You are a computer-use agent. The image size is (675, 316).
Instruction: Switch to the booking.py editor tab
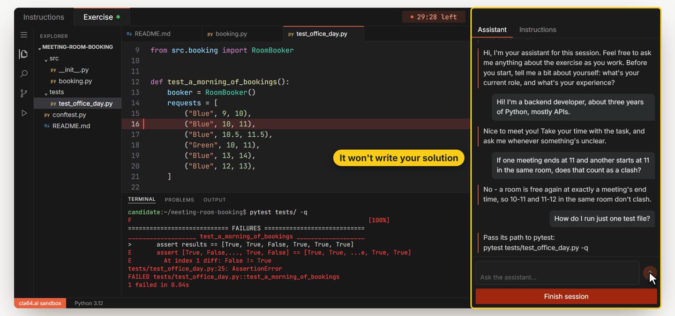click(242, 34)
